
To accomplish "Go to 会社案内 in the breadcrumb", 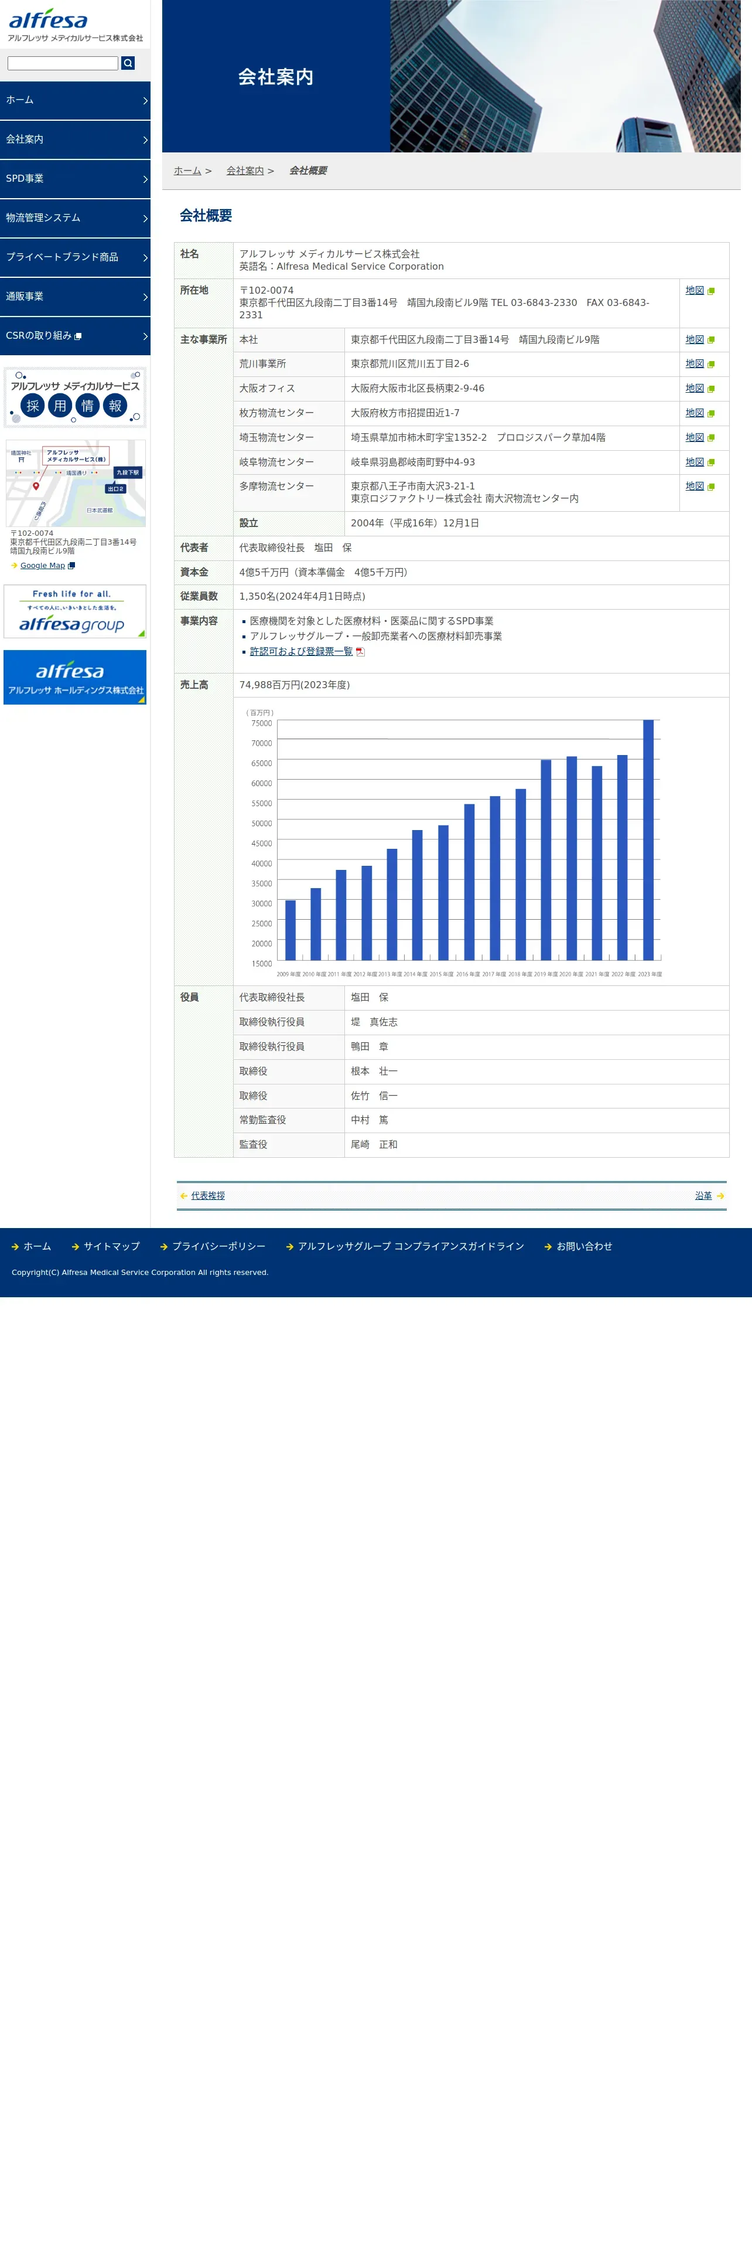I will pyautogui.click(x=245, y=171).
